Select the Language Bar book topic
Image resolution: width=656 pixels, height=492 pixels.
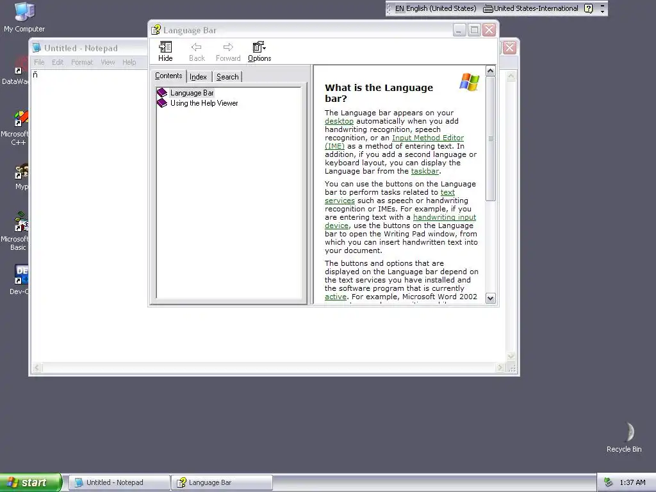[x=192, y=93]
